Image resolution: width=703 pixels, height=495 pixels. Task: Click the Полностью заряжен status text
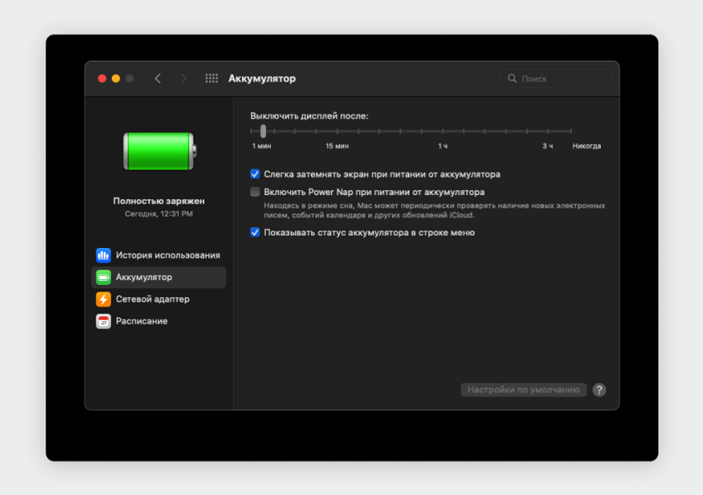(159, 201)
